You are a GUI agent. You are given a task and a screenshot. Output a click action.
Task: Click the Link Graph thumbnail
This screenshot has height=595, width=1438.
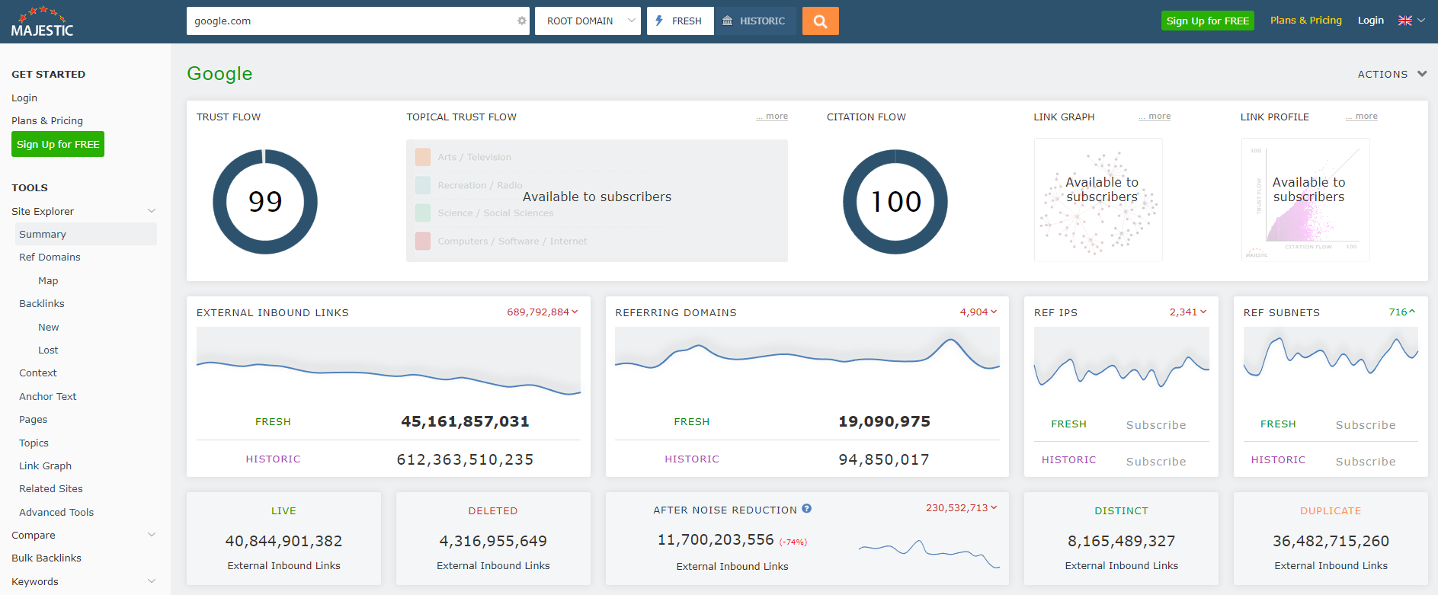point(1098,200)
